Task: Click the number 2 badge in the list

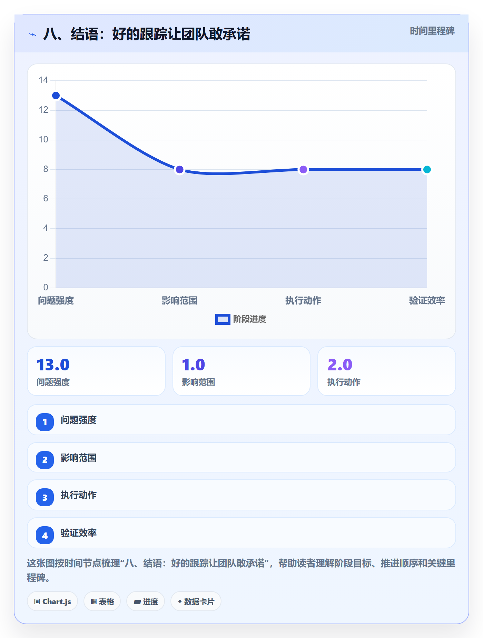Action: (x=45, y=460)
